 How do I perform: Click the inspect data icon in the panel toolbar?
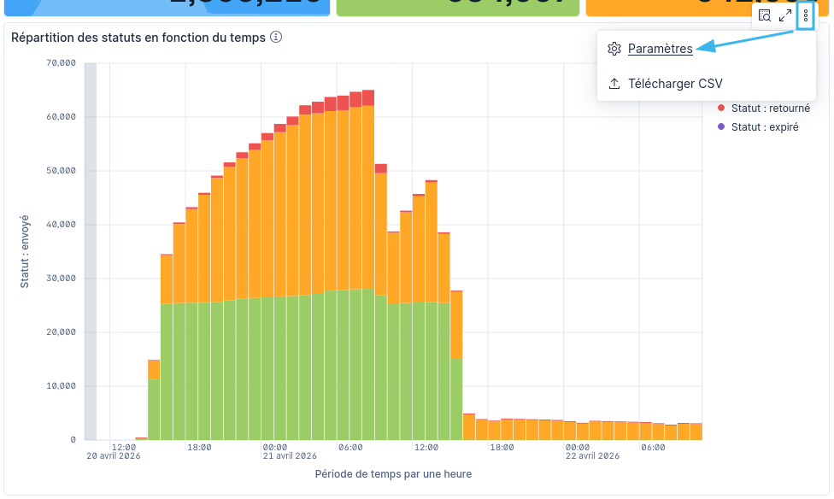tap(764, 16)
